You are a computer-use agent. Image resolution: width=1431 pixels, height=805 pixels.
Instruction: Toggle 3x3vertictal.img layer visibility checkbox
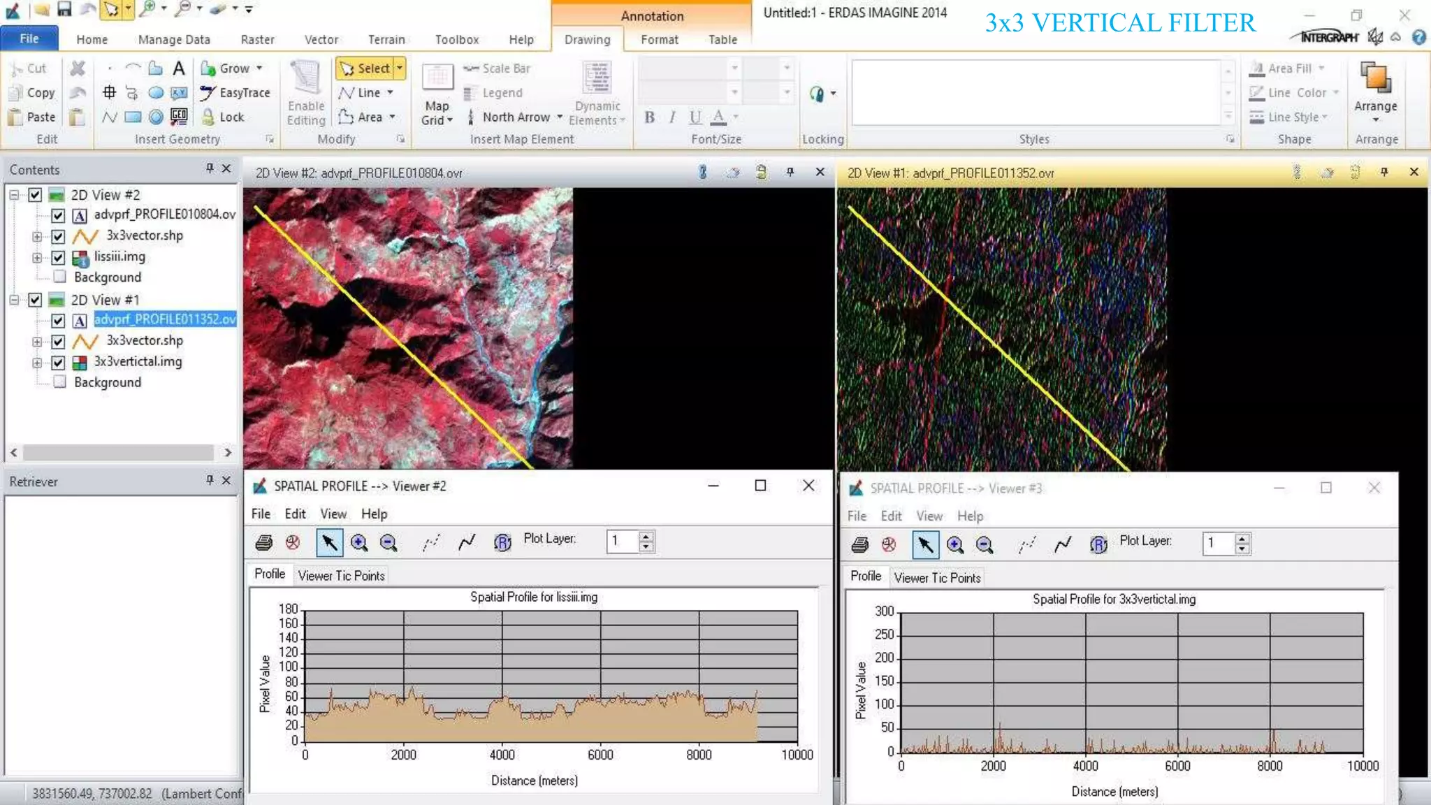click(x=59, y=362)
